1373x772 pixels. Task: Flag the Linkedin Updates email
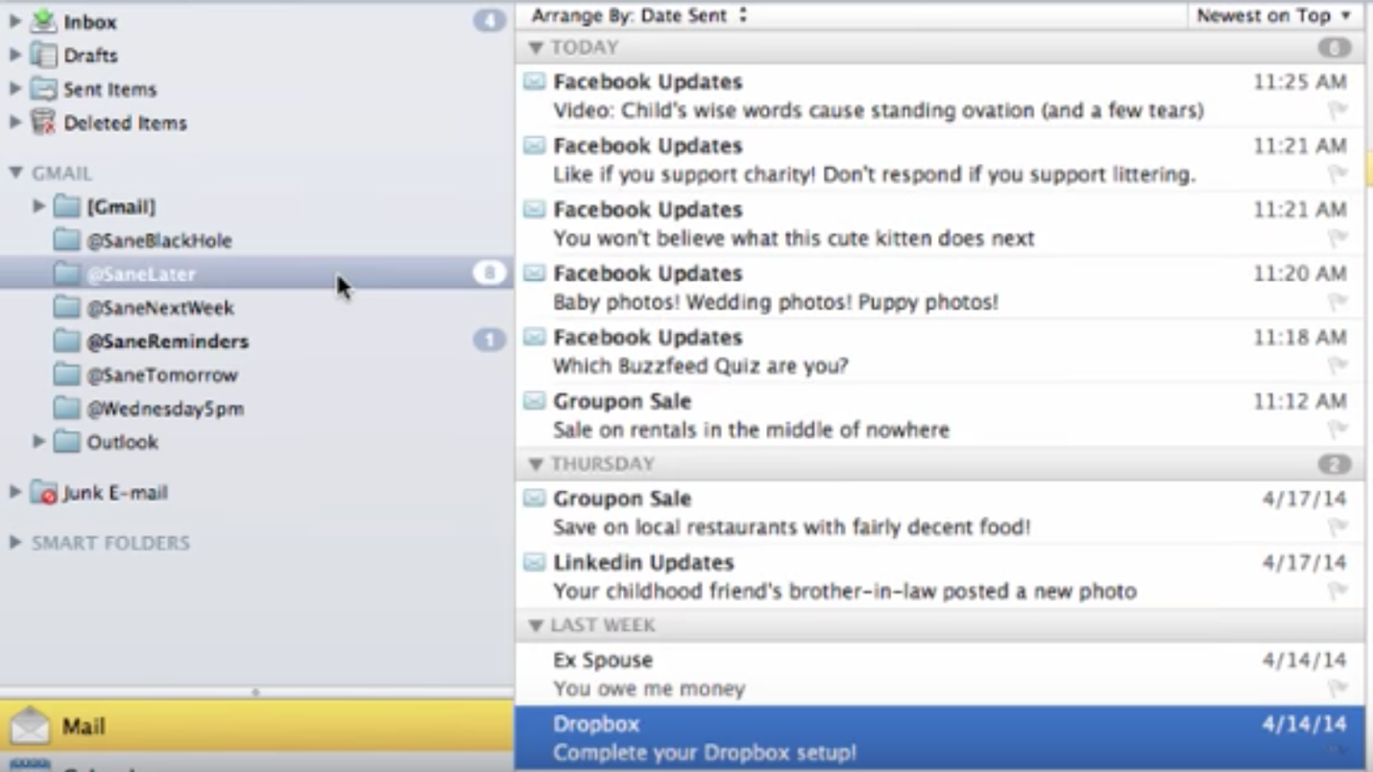pos(1337,591)
